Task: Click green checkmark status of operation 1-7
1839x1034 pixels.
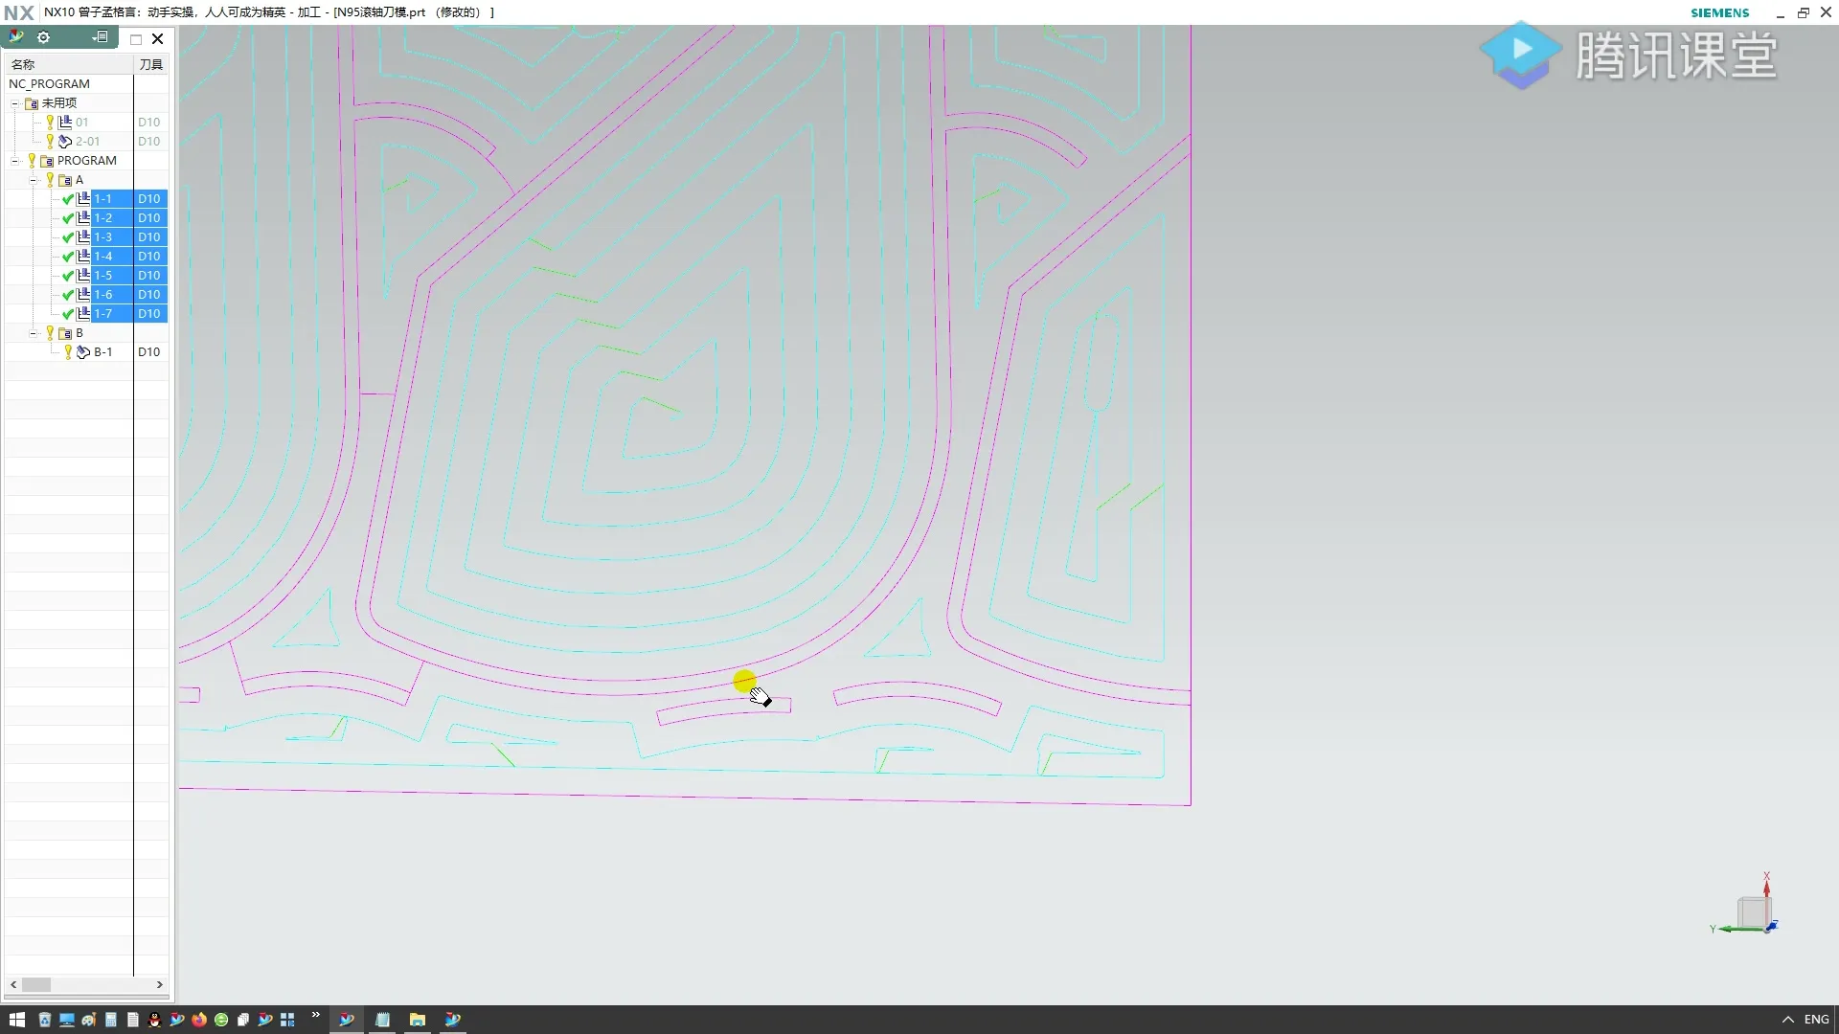Action: click(x=67, y=314)
